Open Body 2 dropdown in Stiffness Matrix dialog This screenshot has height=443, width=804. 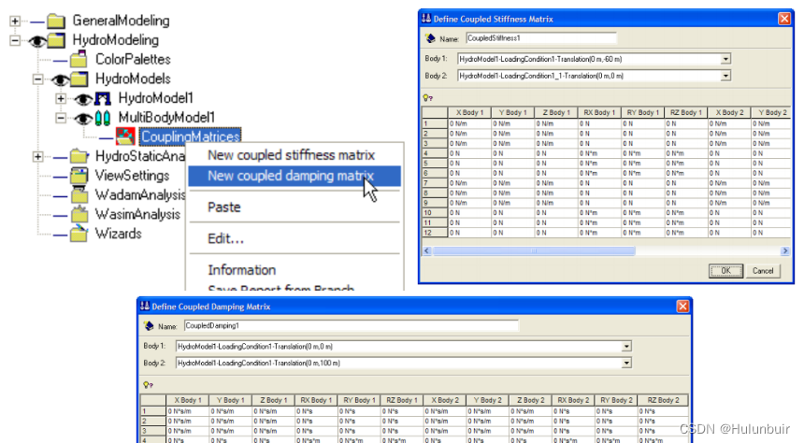[x=725, y=76]
